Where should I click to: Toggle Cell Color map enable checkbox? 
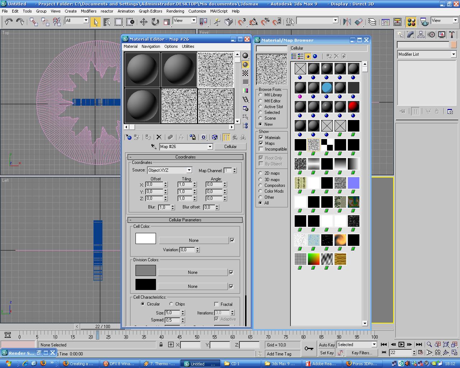click(x=232, y=240)
